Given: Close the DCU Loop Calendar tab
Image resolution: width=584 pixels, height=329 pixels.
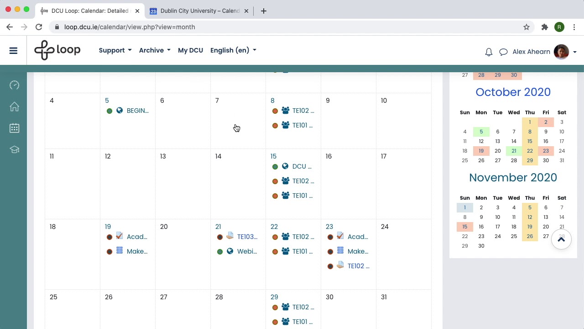Looking at the screenshot, I should [137, 11].
